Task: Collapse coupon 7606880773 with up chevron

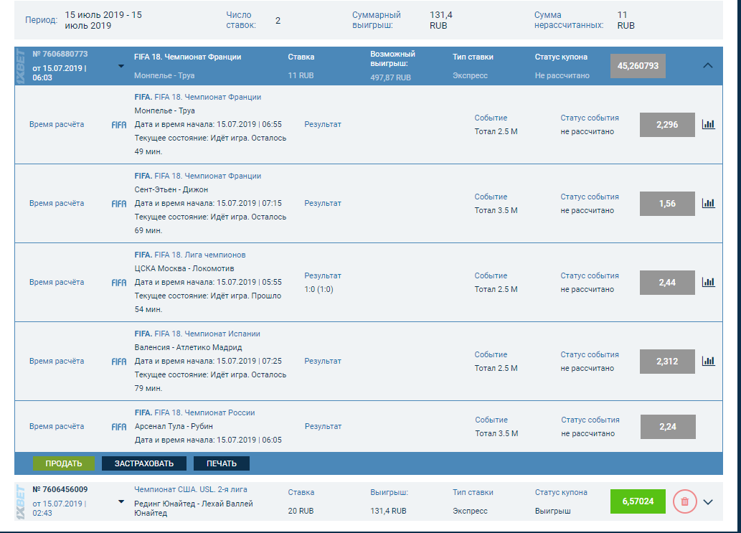Action: (x=708, y=65)
